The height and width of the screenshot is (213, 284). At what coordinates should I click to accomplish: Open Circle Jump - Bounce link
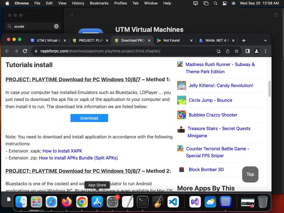(x=210, y=100)
